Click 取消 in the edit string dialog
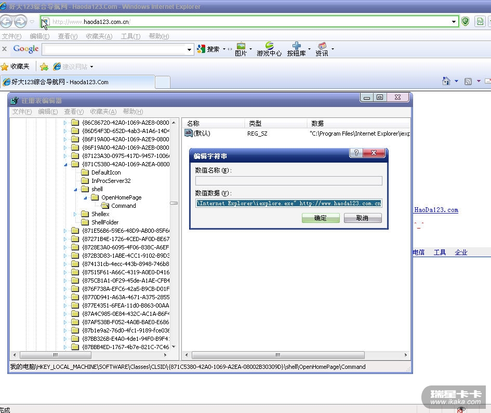 point(362,218)
